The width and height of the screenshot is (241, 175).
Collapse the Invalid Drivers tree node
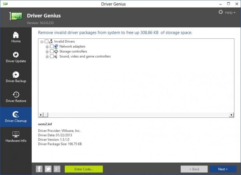click(42, 42)
